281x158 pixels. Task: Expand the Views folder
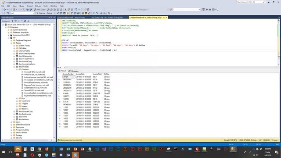pos(11,122)
